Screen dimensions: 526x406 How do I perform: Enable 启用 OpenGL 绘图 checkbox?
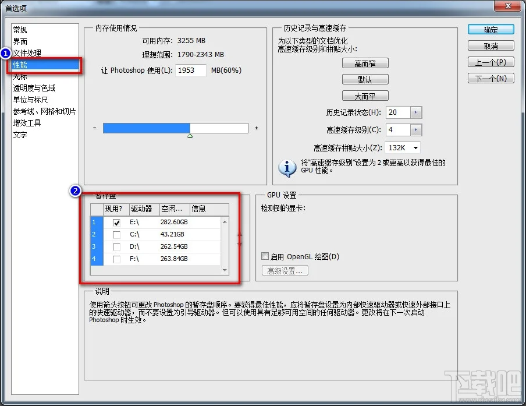click(x=265, y=256)
